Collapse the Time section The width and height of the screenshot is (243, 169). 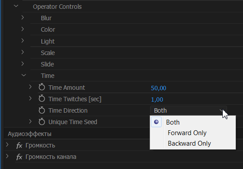click(24, 75)
